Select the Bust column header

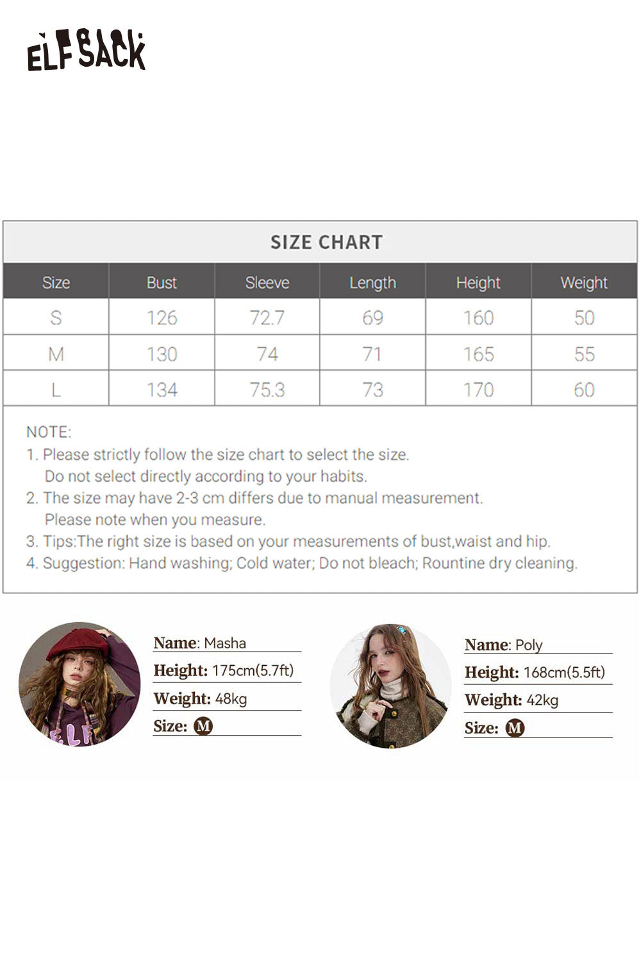(162, 283)
